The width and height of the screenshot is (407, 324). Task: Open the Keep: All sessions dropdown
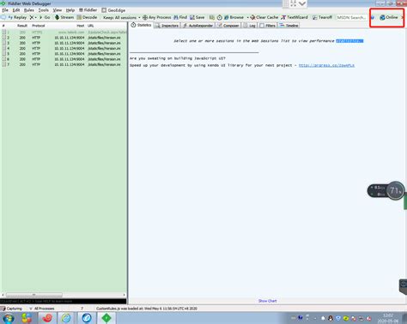click(122, 17)
